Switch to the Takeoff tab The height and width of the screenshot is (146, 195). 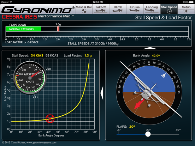tap(101, 9)
